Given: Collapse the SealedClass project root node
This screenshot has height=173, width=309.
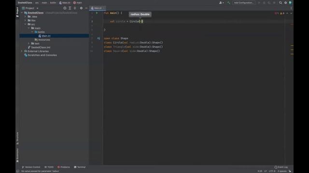Looking at the screenshot, I should coord(22,13).
